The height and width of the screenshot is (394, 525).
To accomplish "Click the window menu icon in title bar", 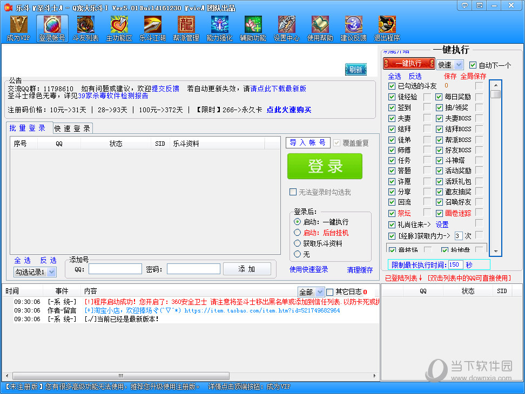I will coord(480,5).
